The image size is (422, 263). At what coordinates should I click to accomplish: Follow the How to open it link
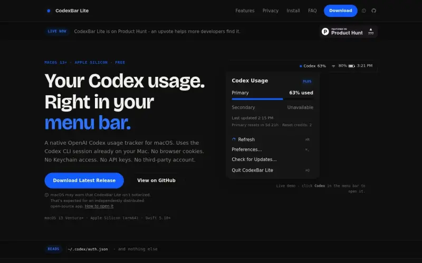click(99, 206)
